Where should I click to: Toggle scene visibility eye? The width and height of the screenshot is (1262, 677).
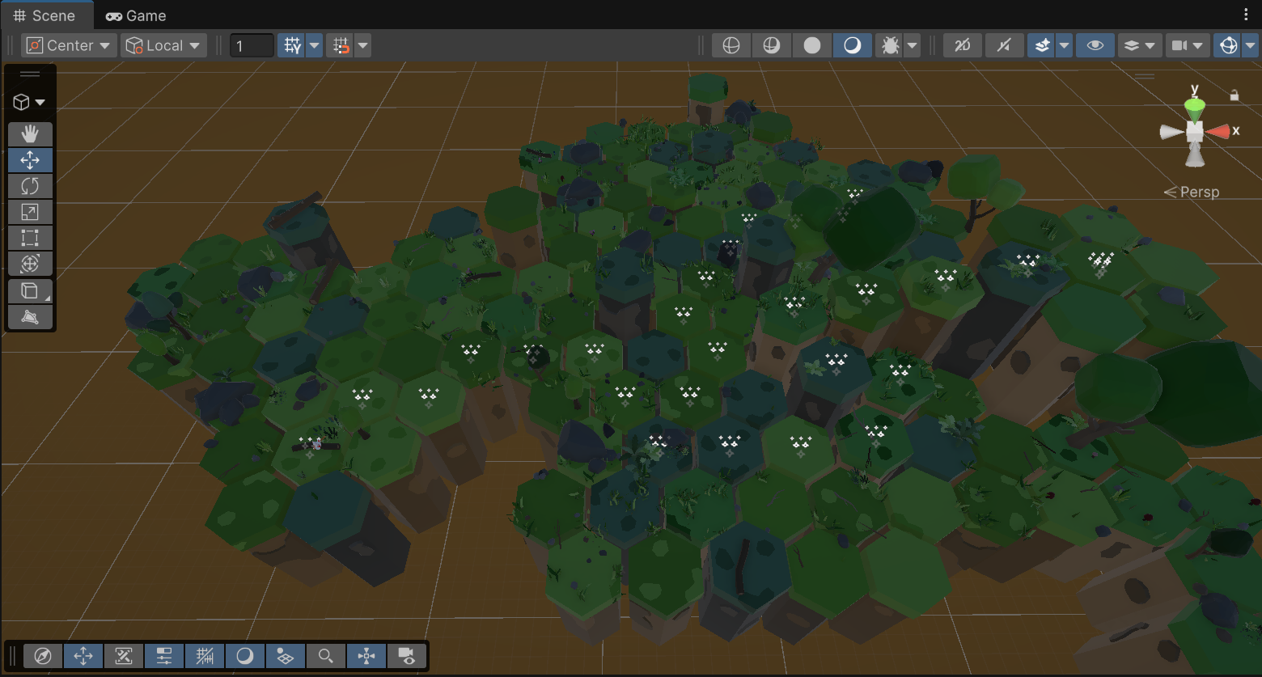(x=1095, y=45)
